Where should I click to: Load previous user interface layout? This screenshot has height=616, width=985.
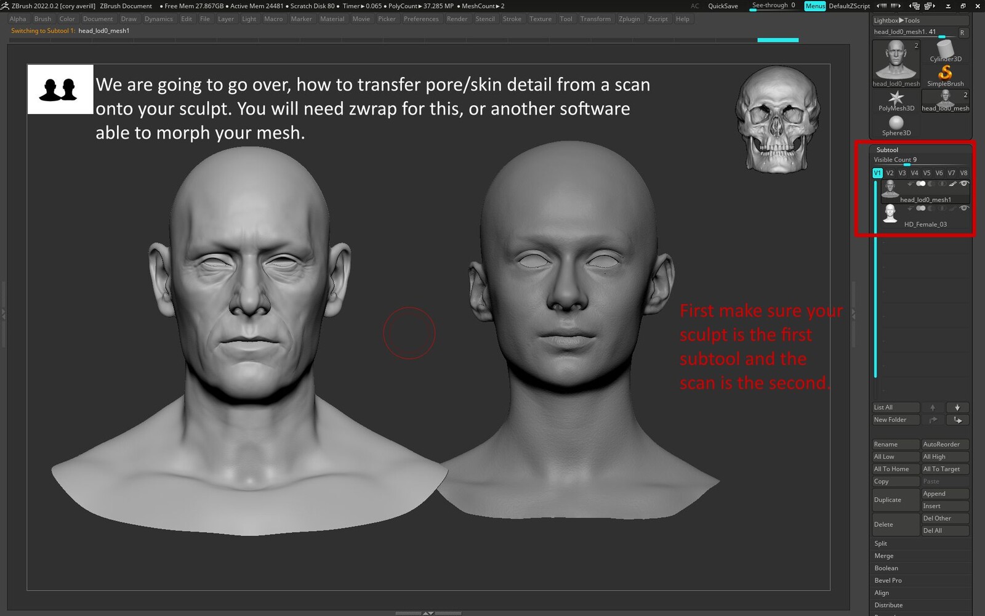click(915, 6)
